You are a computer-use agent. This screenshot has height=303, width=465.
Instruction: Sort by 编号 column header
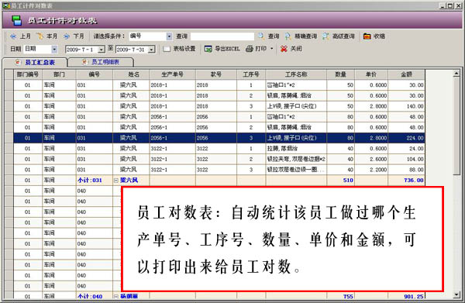pos(95,74)
